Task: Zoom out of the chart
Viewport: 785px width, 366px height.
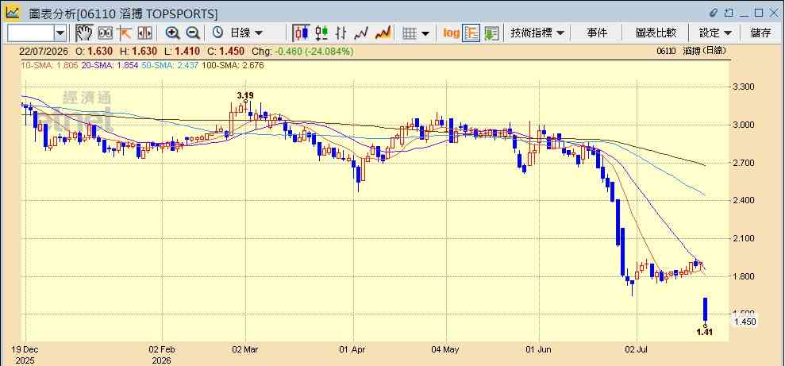Action: tap(193, 33)
